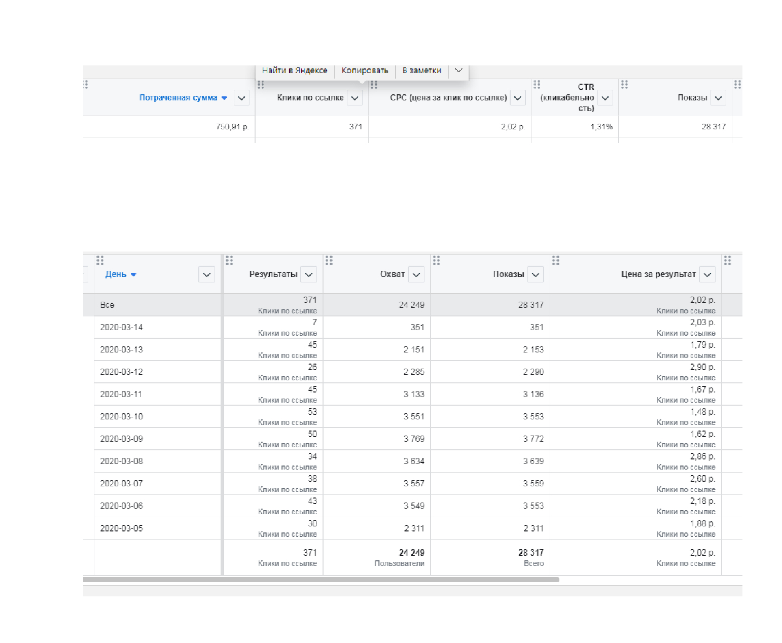Screen dimensions: 782x643
Task: Sort by Потраченная сумма column link
Action: [x=179, y=98]
